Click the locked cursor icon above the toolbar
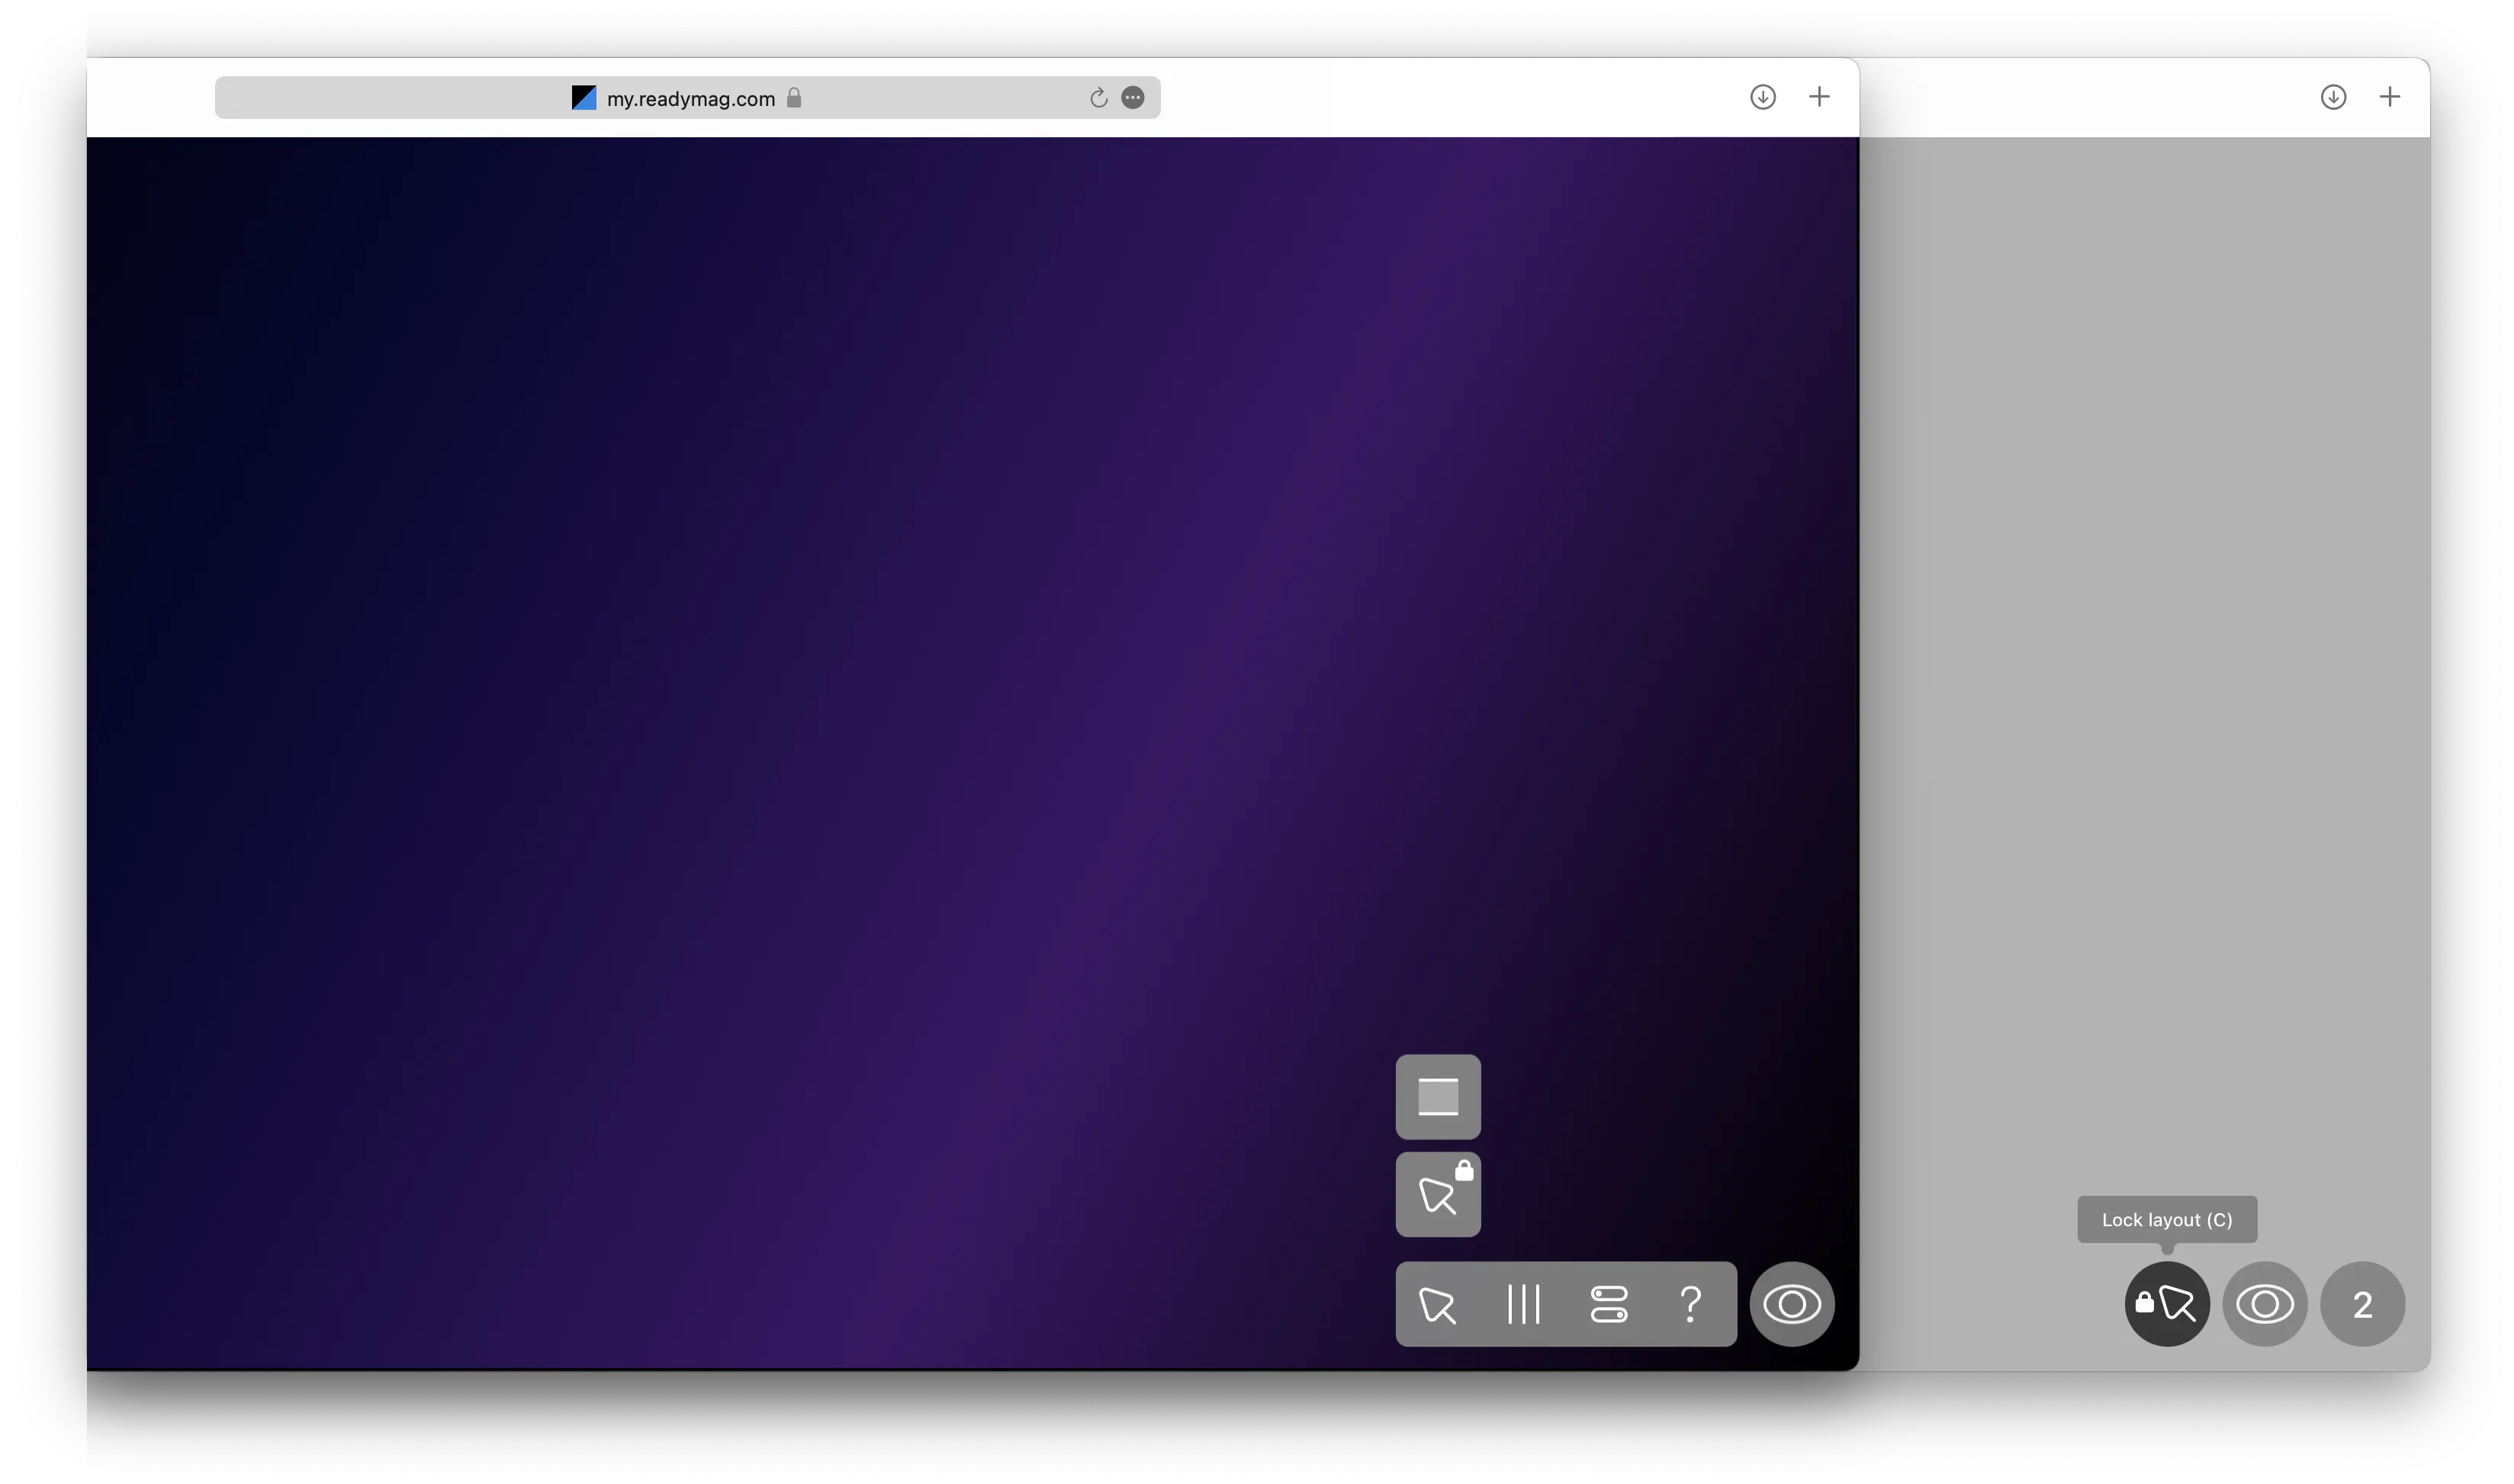Image resolution: width=2514 pixels, height=1484 pixels. pyautogui.click(x=1437, y=1194)
